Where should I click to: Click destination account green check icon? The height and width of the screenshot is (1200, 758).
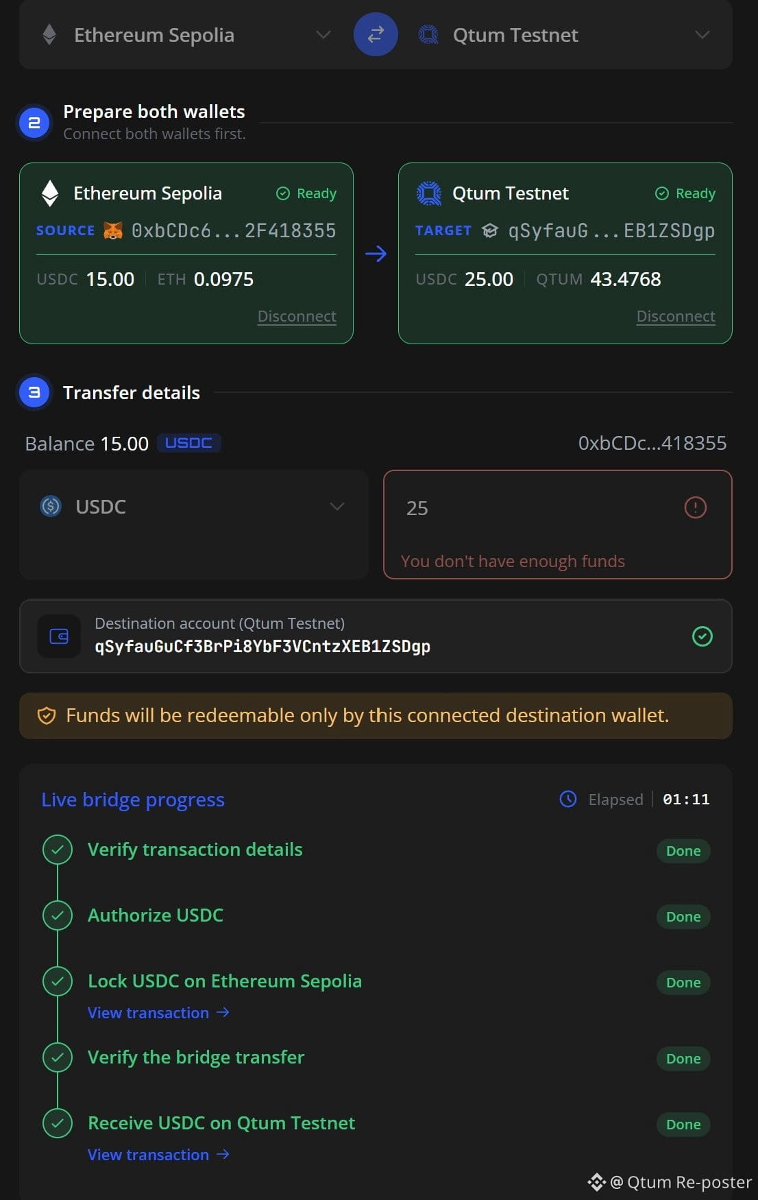pos(702,636)
